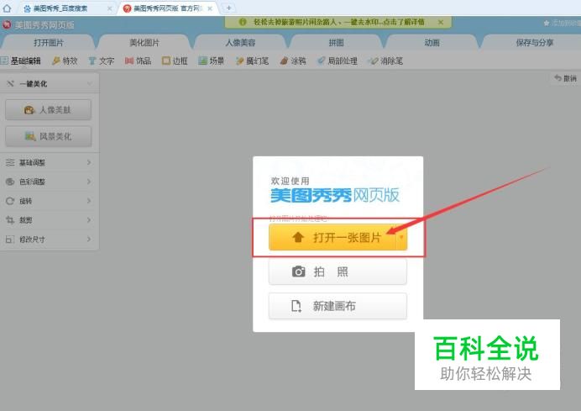Expand the 色彩调整 section
This screenshot has height=411, width=581.
49,182
